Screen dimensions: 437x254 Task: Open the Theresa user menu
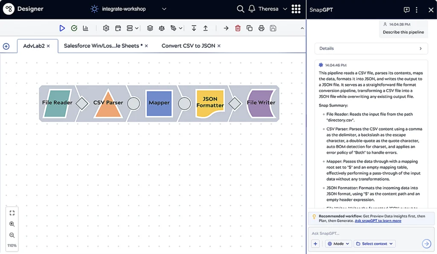coord(273,9)
